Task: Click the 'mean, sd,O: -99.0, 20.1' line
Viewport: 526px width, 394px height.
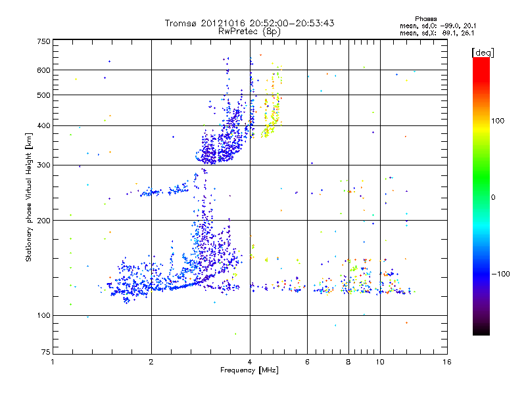Action: coord(438,26)
